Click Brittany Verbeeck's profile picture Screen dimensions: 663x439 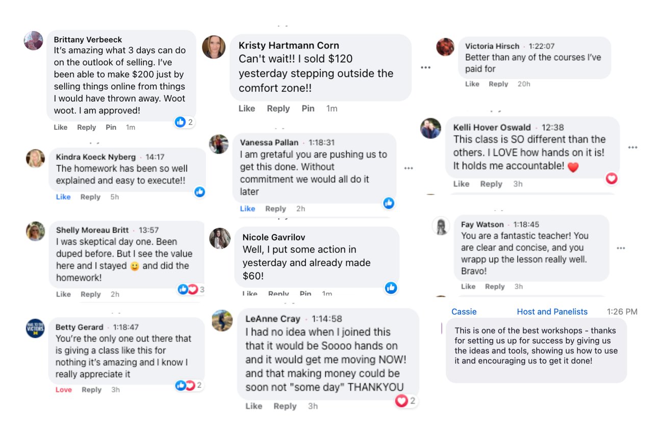coord(34,41)
